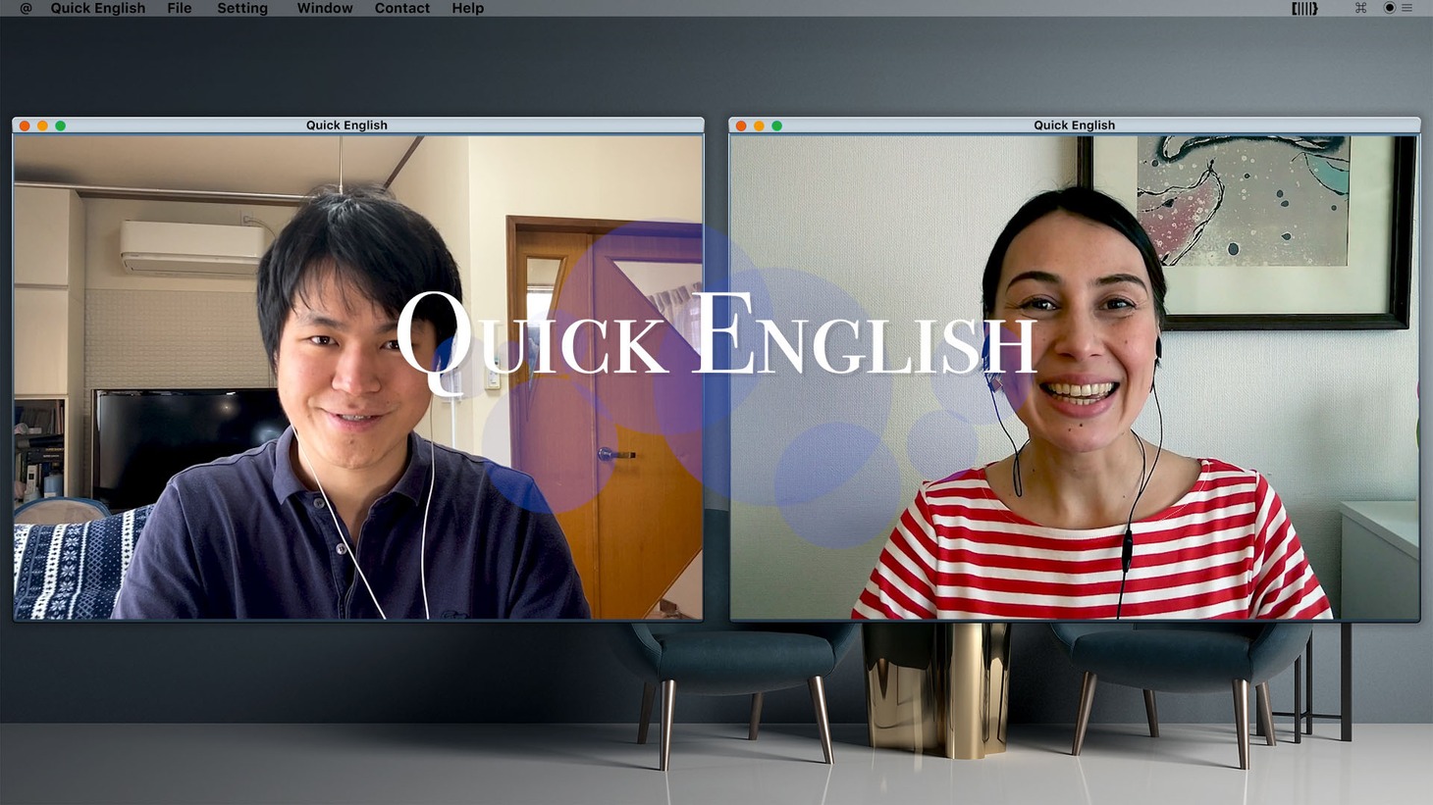
Task: Click the battery indicator icon
Action: tap(1303, 8)
